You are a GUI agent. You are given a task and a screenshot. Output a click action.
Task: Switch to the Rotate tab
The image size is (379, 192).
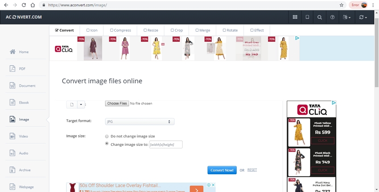(230, 30)
